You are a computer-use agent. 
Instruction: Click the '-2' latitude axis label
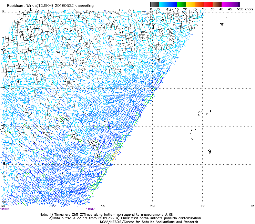3,49
